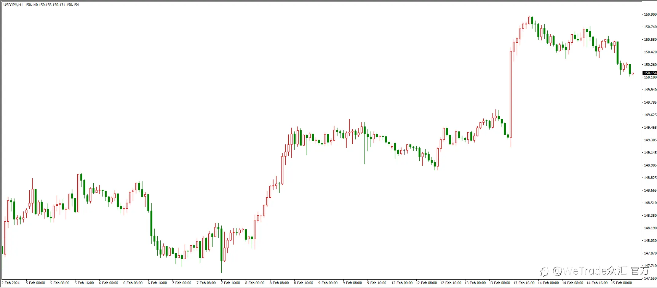
Task: Click the 6 Feb 00:00 time label
Action: (x=109, y=283)
